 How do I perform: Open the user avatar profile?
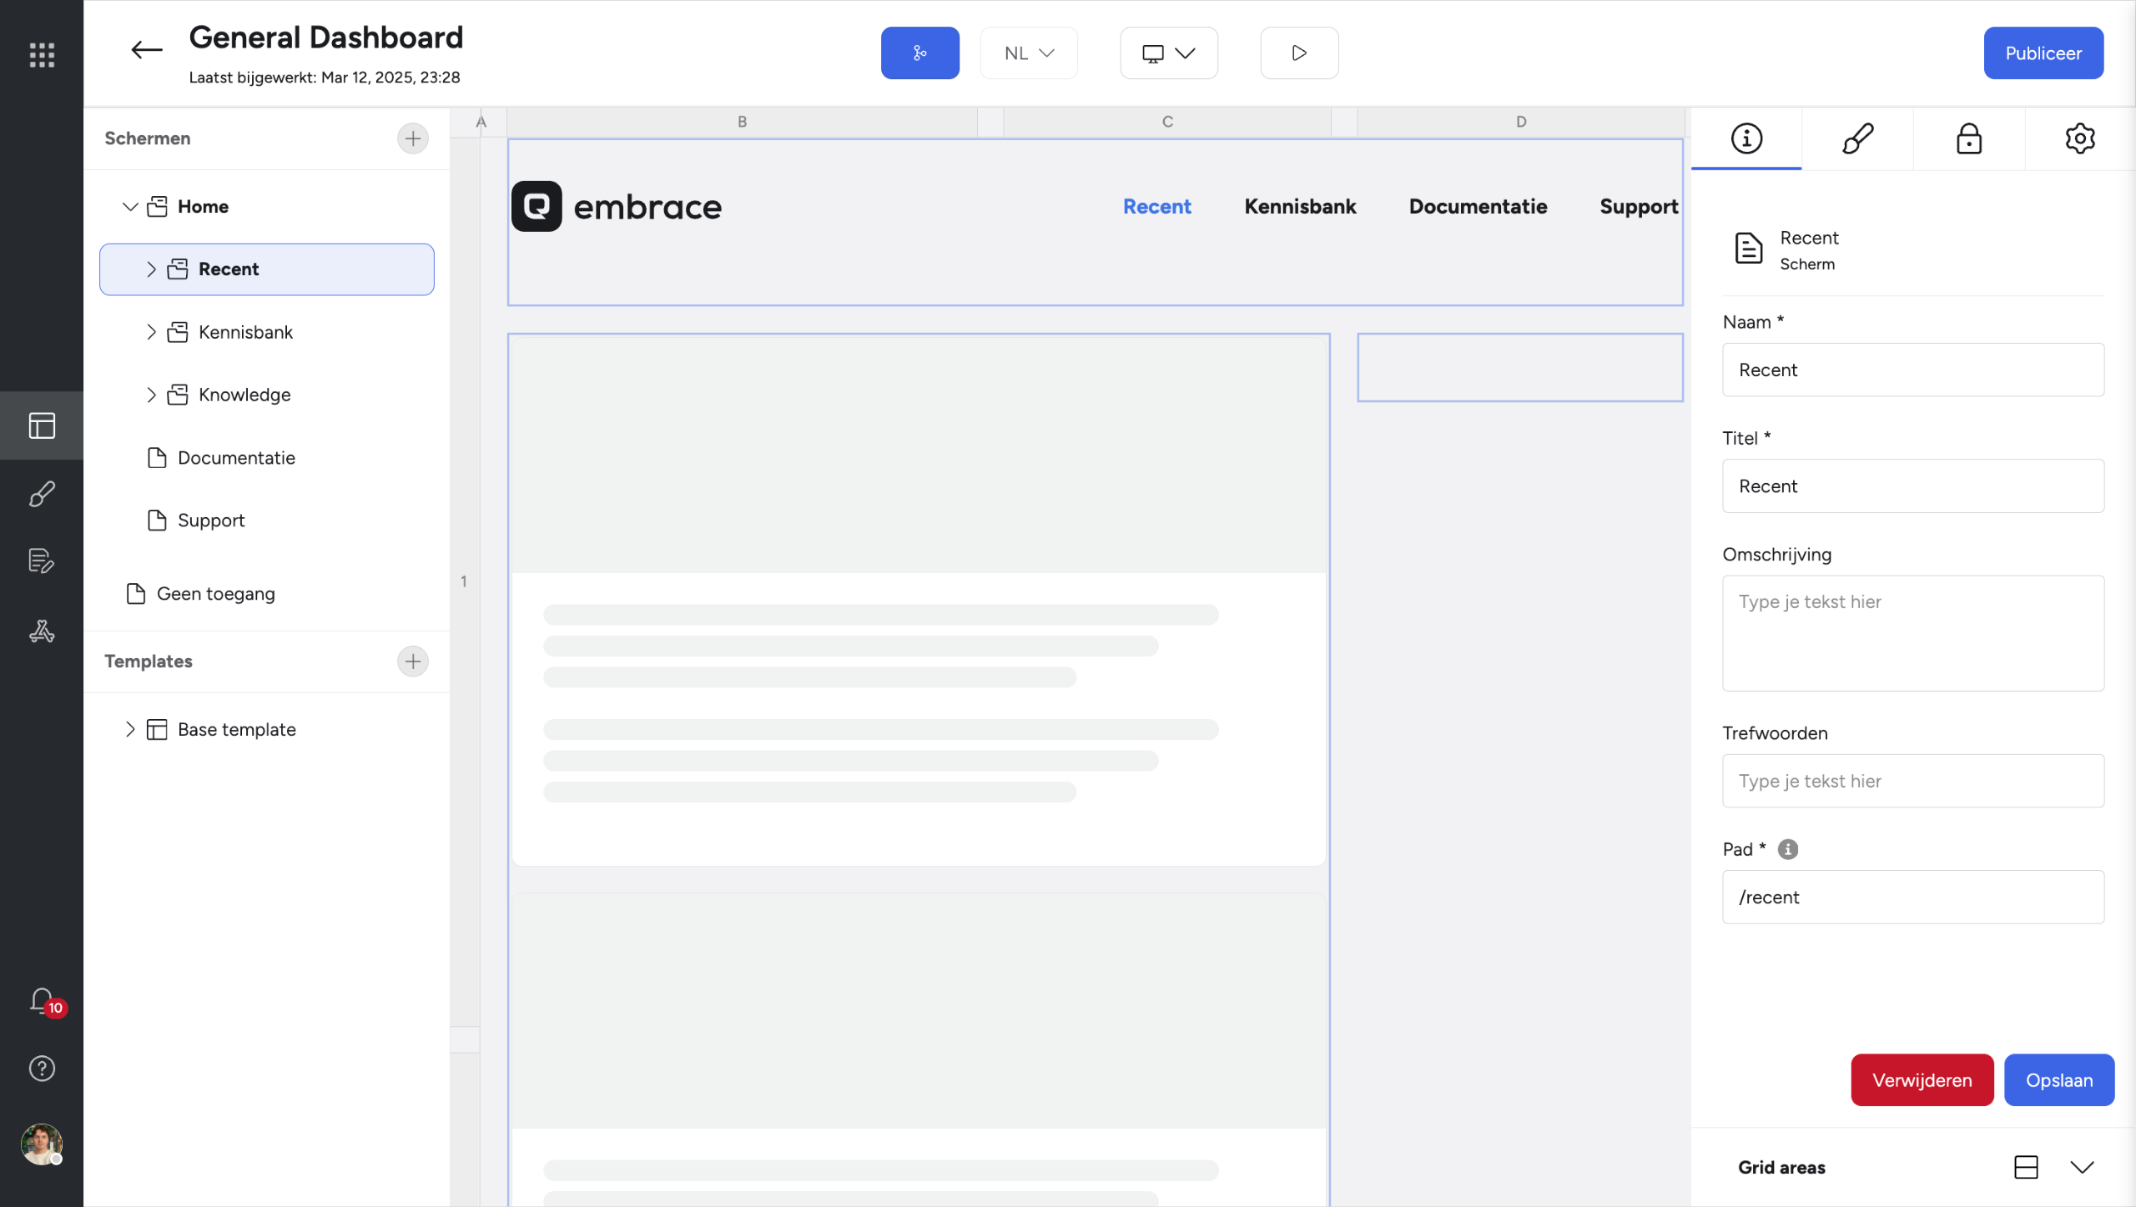pyautogui.click(x=42, y=1144)
